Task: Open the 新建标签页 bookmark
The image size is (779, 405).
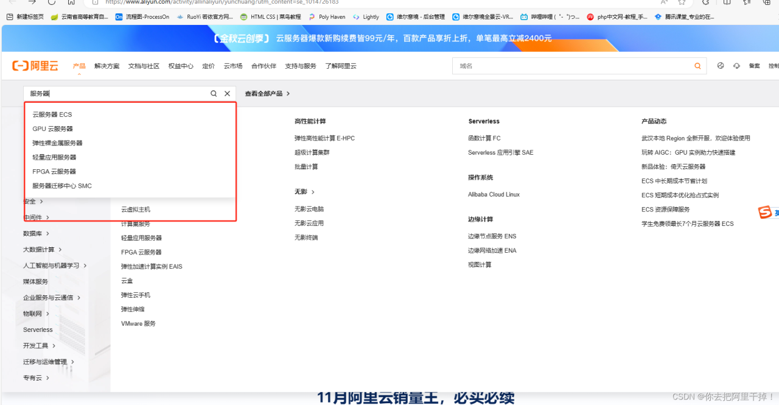Action: (25, 17)
